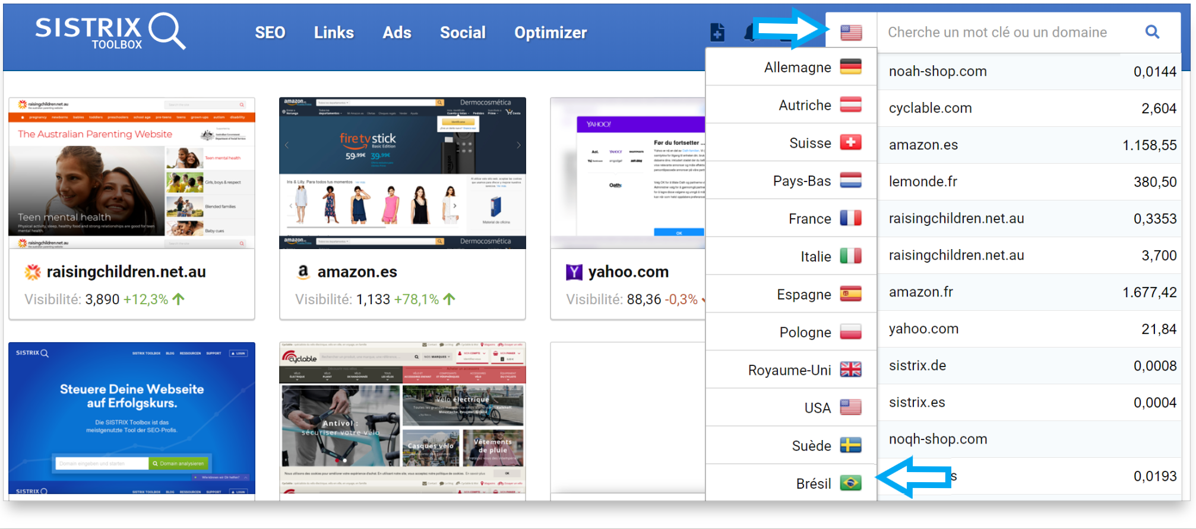Select sistrix.de suggestion

pos(1029,366)
